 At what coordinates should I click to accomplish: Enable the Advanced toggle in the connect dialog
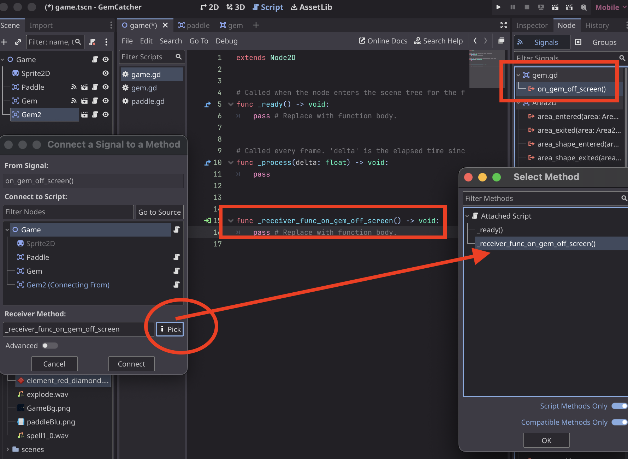49,345
